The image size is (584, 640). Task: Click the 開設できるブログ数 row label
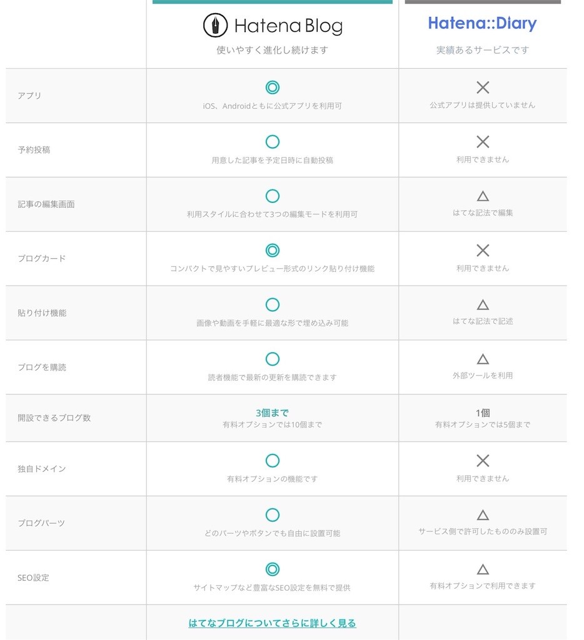[54, 417]
